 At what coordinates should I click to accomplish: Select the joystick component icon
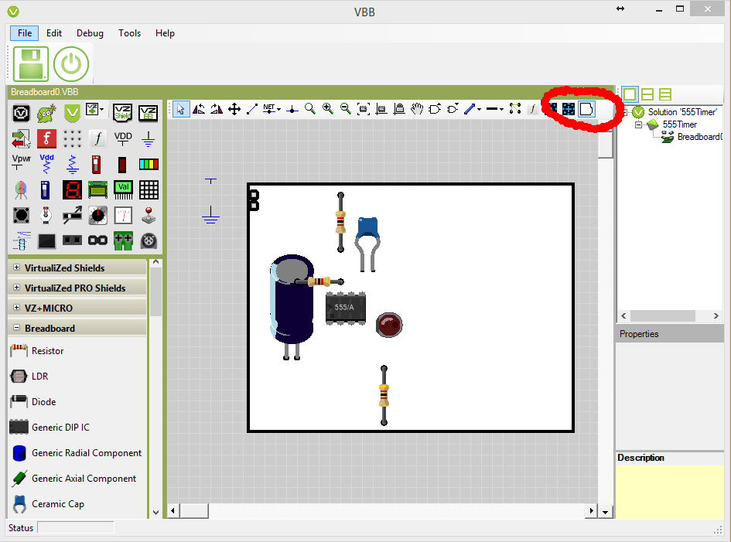click(149, 216)
